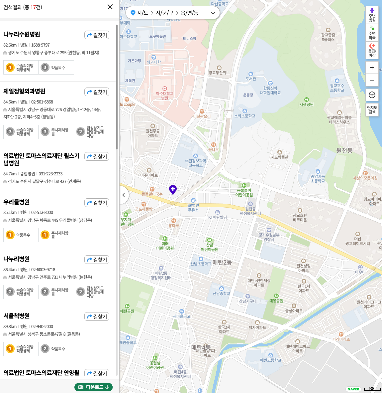The height and width of the screenshot is (393, 382).
Task: Click 서울척병원 grade 2 약품목수 badge
Action: tap(56, 349)
